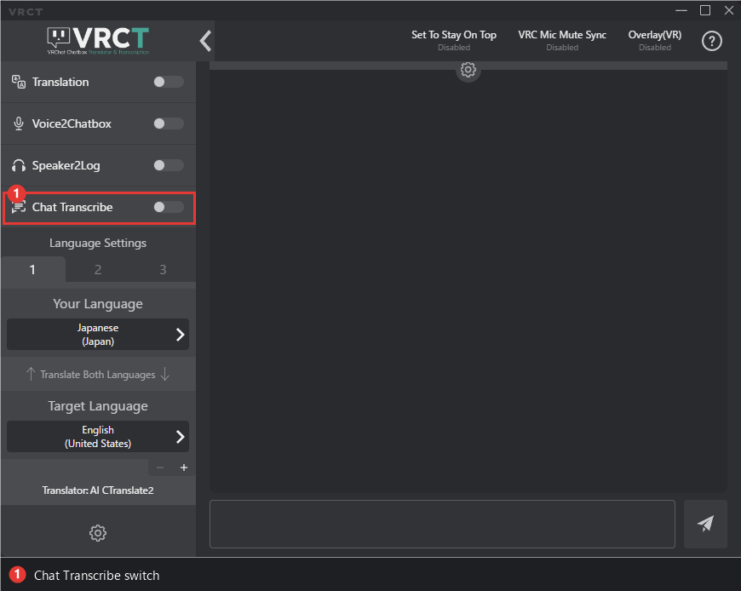
Task: Open the Your Language Japanese selector
Action: coord(98,335)
